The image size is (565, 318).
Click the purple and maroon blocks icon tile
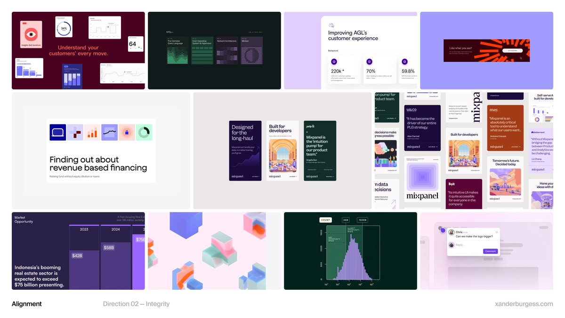(75, 132)
